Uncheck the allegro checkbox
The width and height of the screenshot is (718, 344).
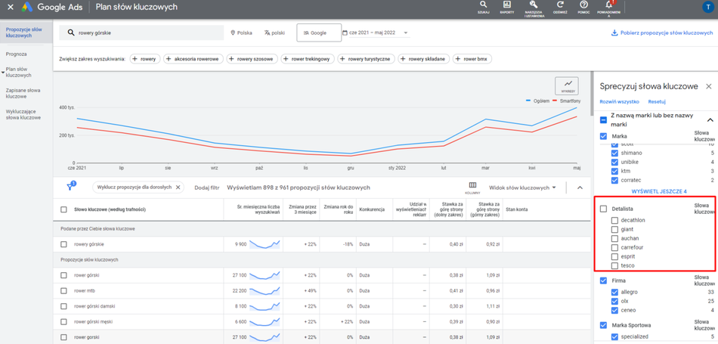point(614,292)
